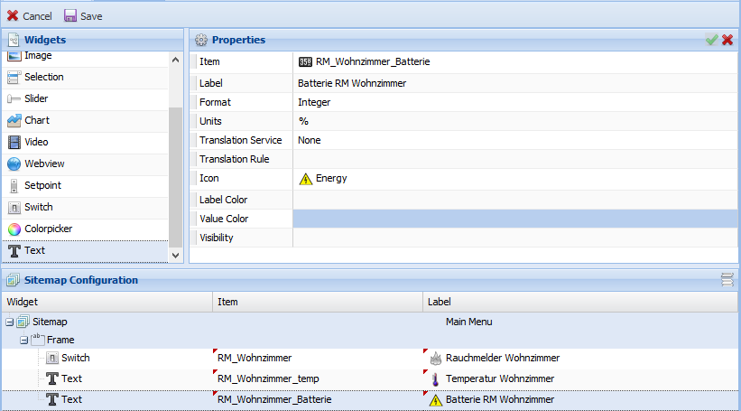Click the Slider widget icon
Screen dimensions: 741x411
pyautogui.click(x=14, y=98)
